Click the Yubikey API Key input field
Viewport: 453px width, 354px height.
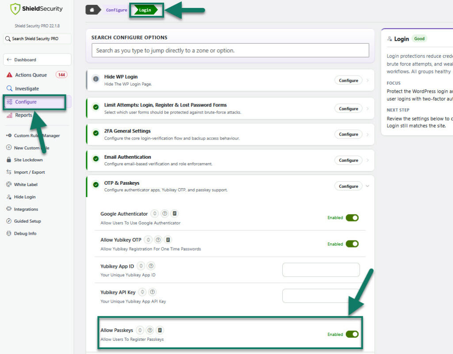(x=321, y=296)
